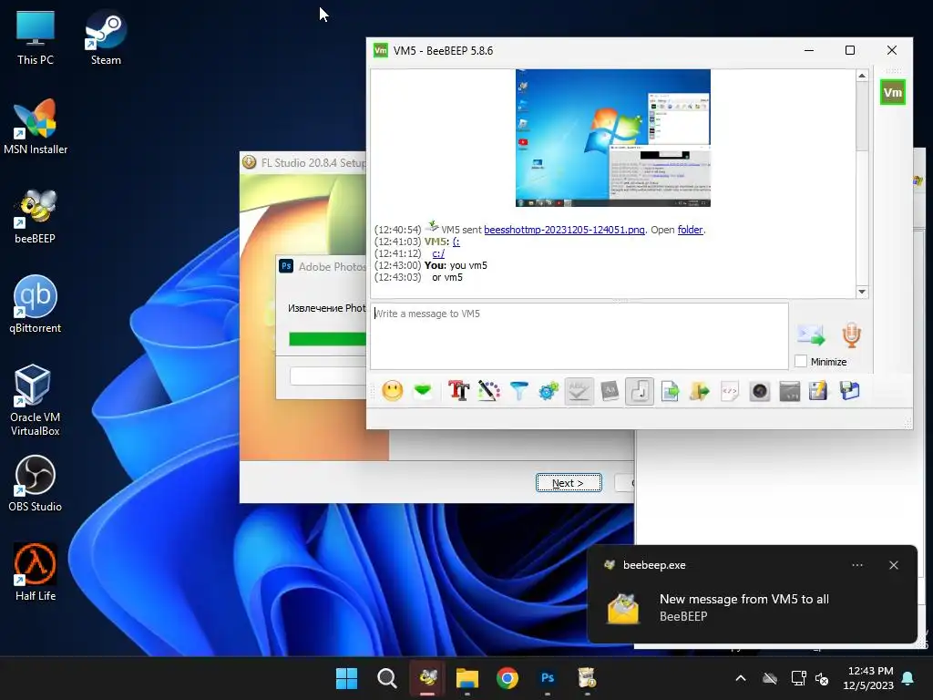Open the beesshottmp-20231205-124051.png link

pos(564,230)
